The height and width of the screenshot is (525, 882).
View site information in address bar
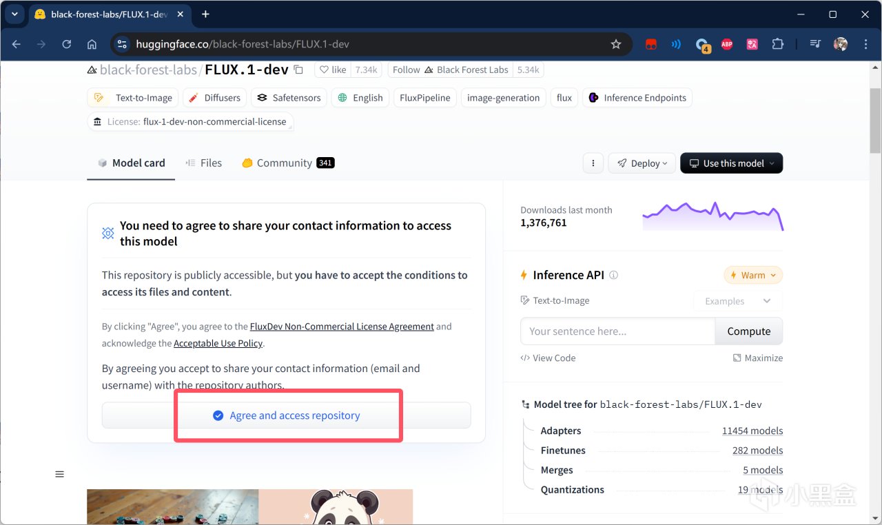pyautogui.click(x=122, y=44)
